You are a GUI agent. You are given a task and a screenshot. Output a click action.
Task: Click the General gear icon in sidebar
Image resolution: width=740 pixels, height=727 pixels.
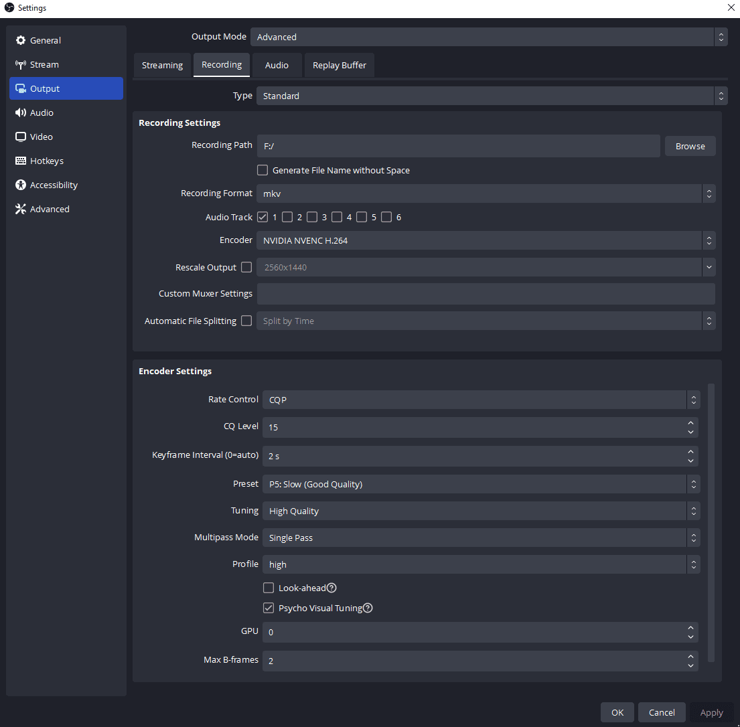tap(20, 40)
